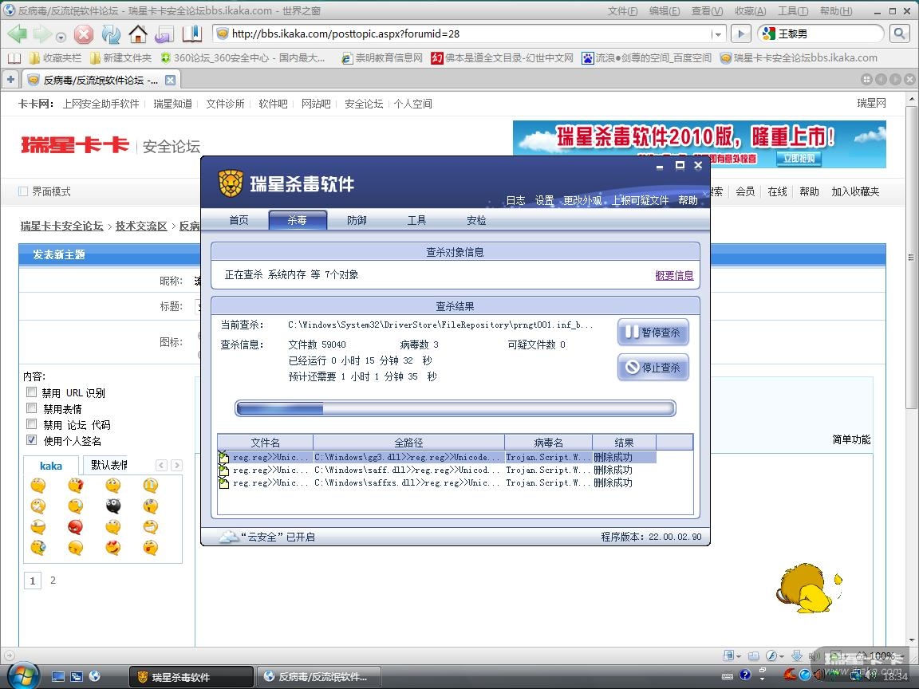This screenshot has height=689, width=919.
Task: Switch to the 防御 tab in Rising Antivirus
Action: 357,220
